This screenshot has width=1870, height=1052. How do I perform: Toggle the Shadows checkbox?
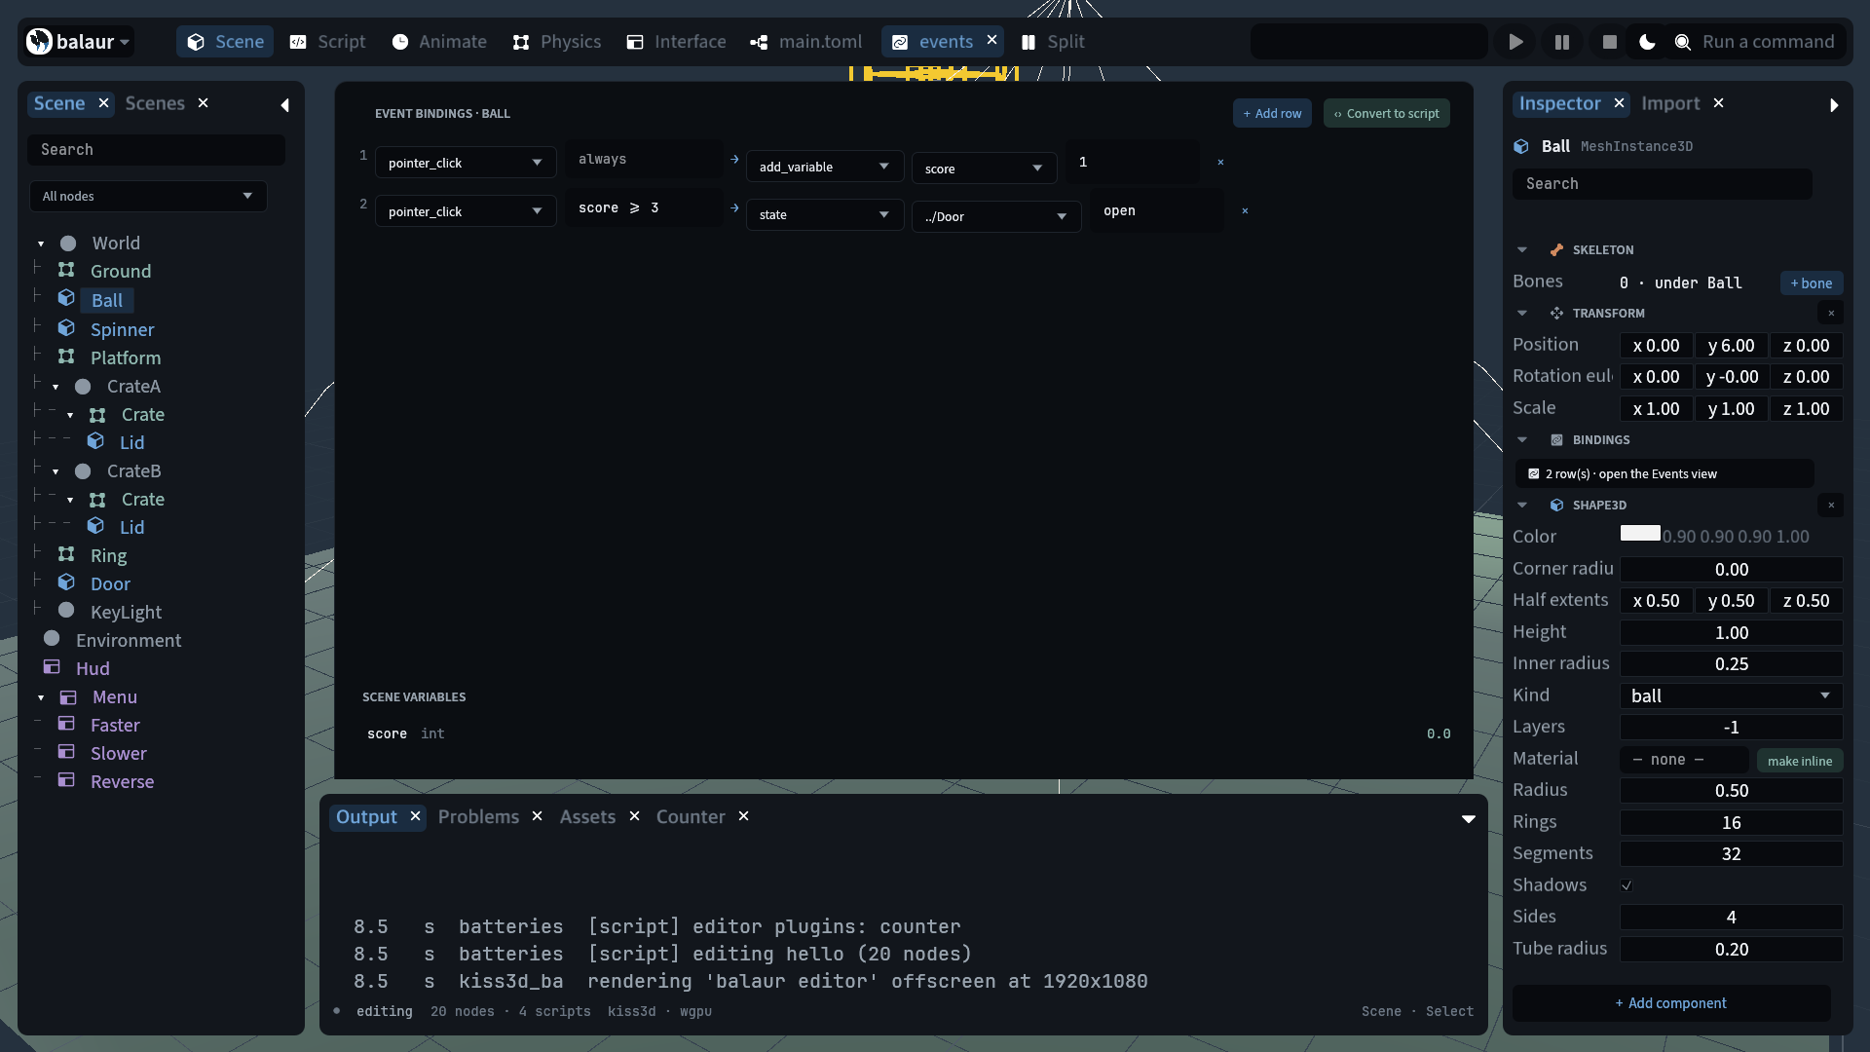pos(1627,885)
